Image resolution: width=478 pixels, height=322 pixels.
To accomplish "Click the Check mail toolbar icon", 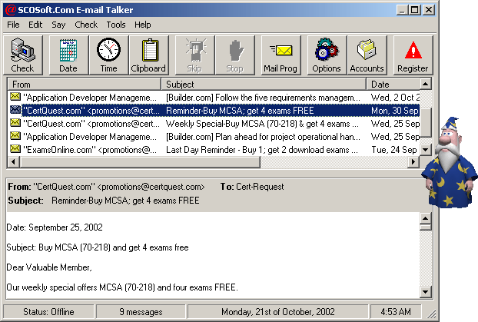I will click(x=23, y=55).
